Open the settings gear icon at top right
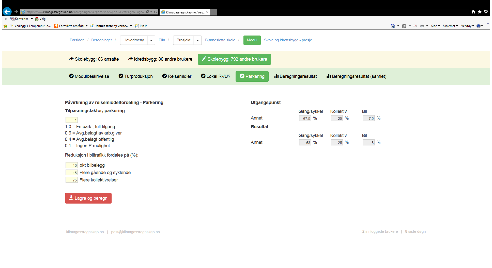Image resolution: width=492 pixels, height=268 pixels. pos(486,12)
